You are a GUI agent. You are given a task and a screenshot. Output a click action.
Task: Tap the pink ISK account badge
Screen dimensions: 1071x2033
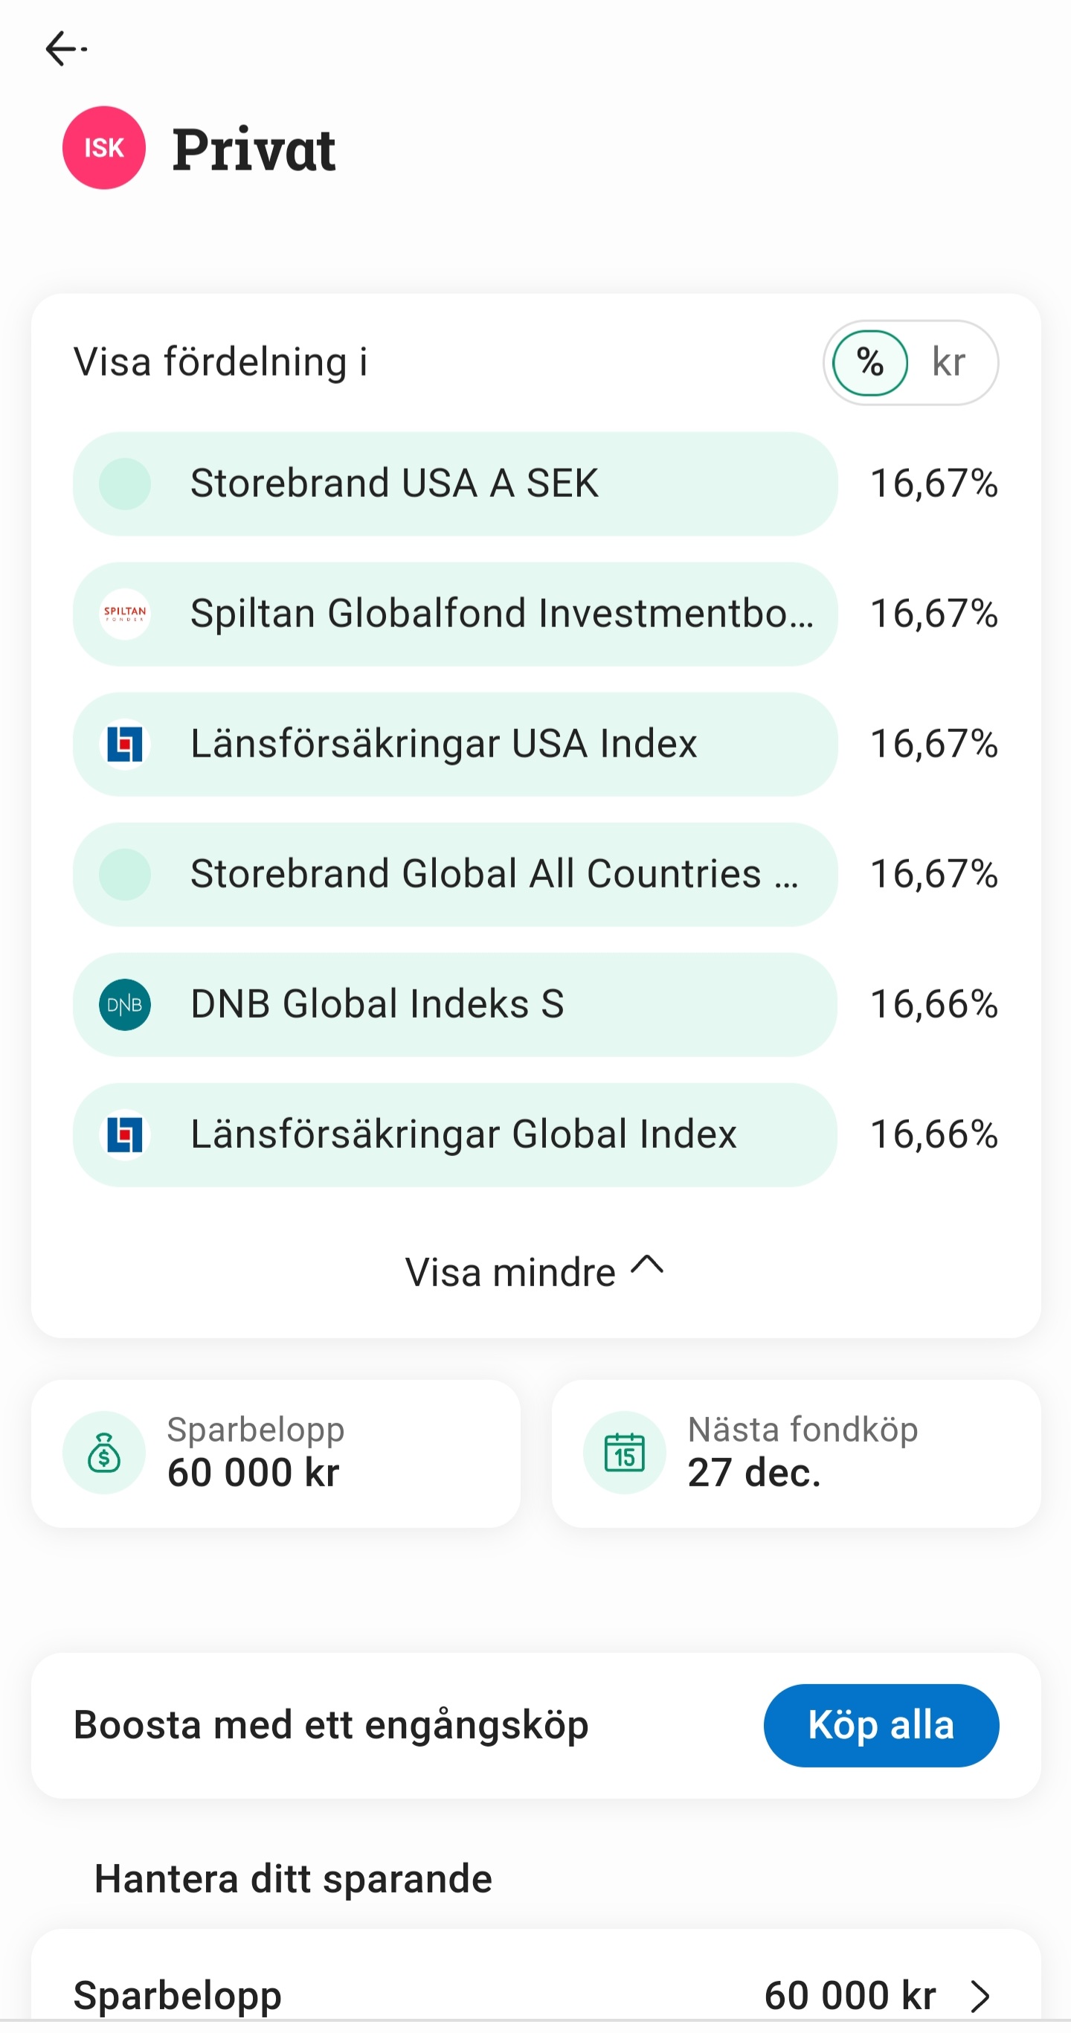pos(103,147)
